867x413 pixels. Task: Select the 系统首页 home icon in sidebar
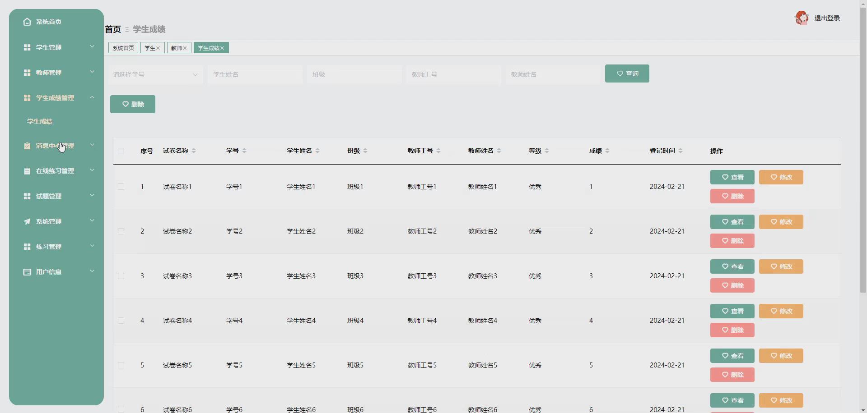(x=27, y=22)
